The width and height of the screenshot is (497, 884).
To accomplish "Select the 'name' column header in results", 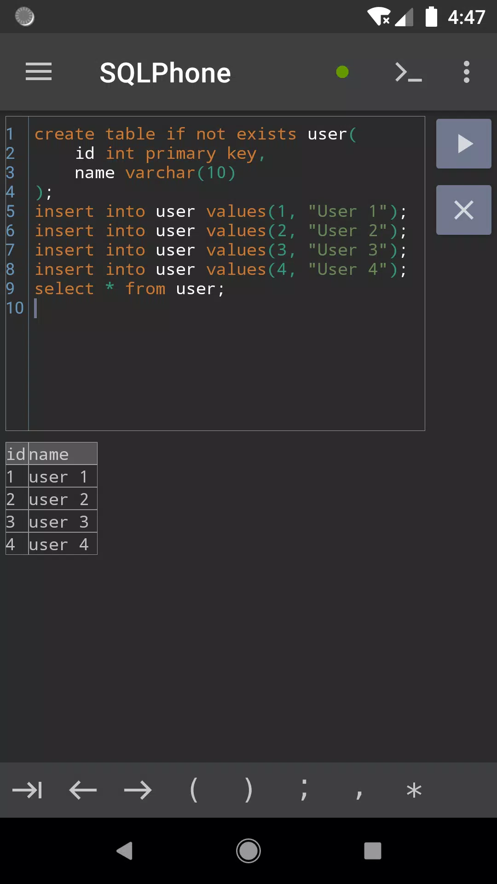I will [63, 454].
